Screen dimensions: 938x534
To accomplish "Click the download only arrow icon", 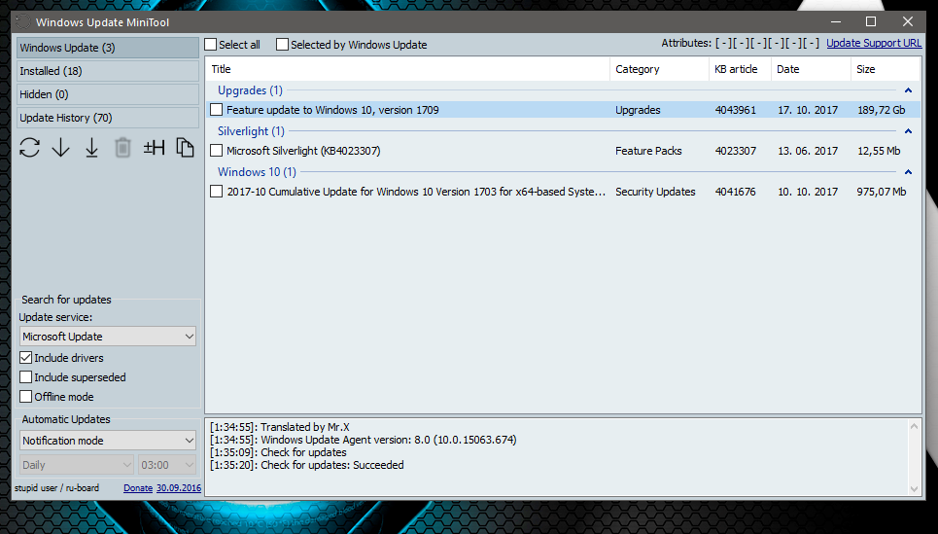I will (x=60, y=147).
